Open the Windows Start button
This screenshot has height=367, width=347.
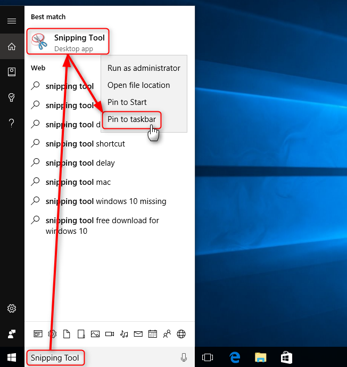click(x=12, y=357)
